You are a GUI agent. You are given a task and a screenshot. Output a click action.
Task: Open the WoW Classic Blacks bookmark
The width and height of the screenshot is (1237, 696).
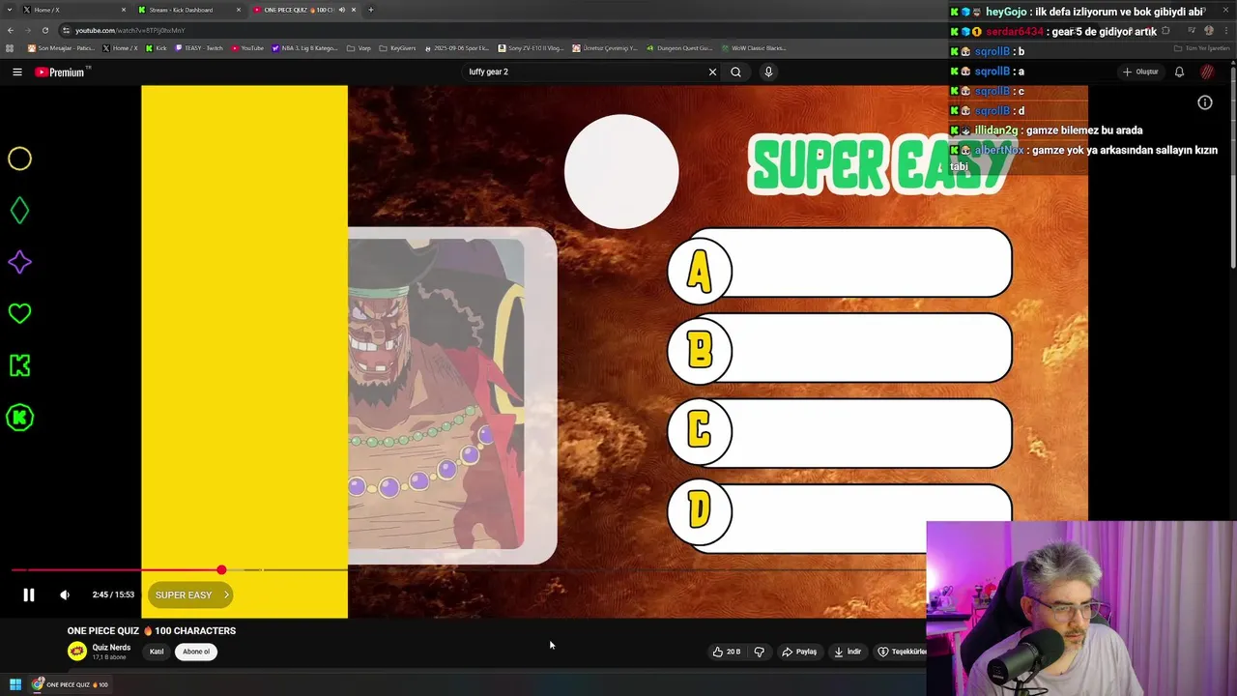[x=754, y=48]
